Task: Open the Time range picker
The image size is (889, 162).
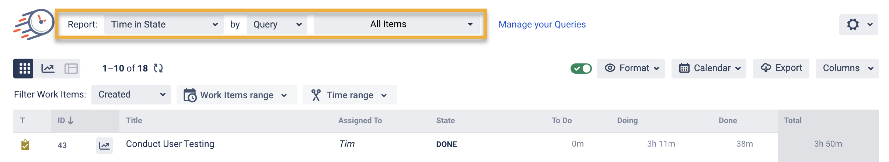Action: tap(349, 95)
